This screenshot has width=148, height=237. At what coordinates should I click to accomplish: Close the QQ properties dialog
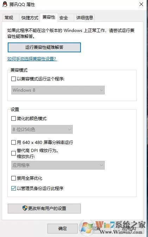pyautogui.click(x=141, y=4)
